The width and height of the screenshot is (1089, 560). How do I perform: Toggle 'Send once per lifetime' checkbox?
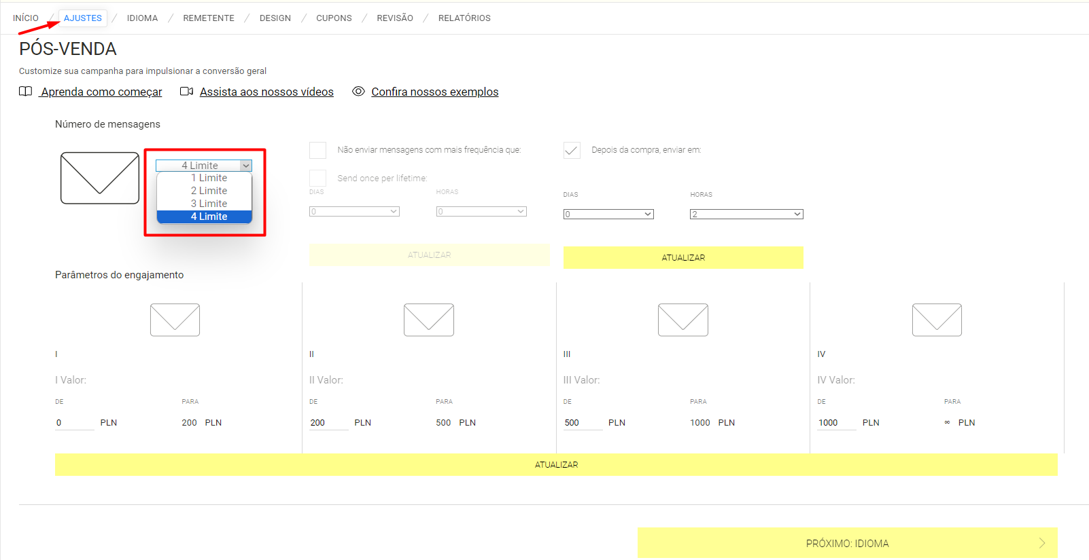(x=317, y=178)
